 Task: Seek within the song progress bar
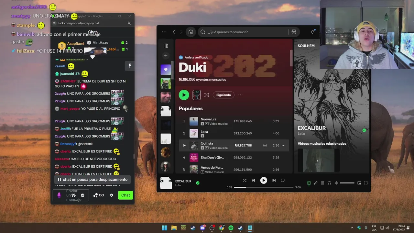264,187
